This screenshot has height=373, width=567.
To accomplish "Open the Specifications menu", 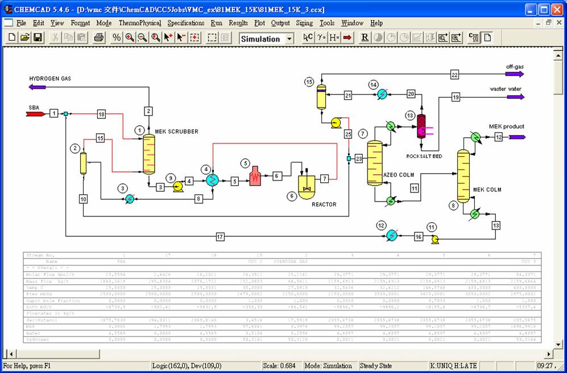I will tap(186, 23).
